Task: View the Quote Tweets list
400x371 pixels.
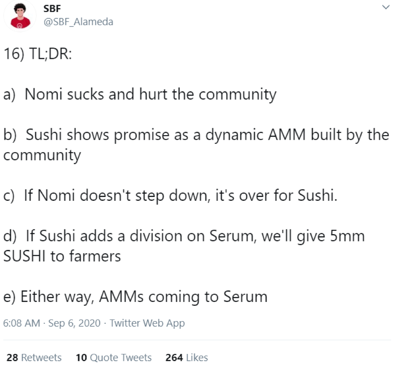Action: pos(114,357)
